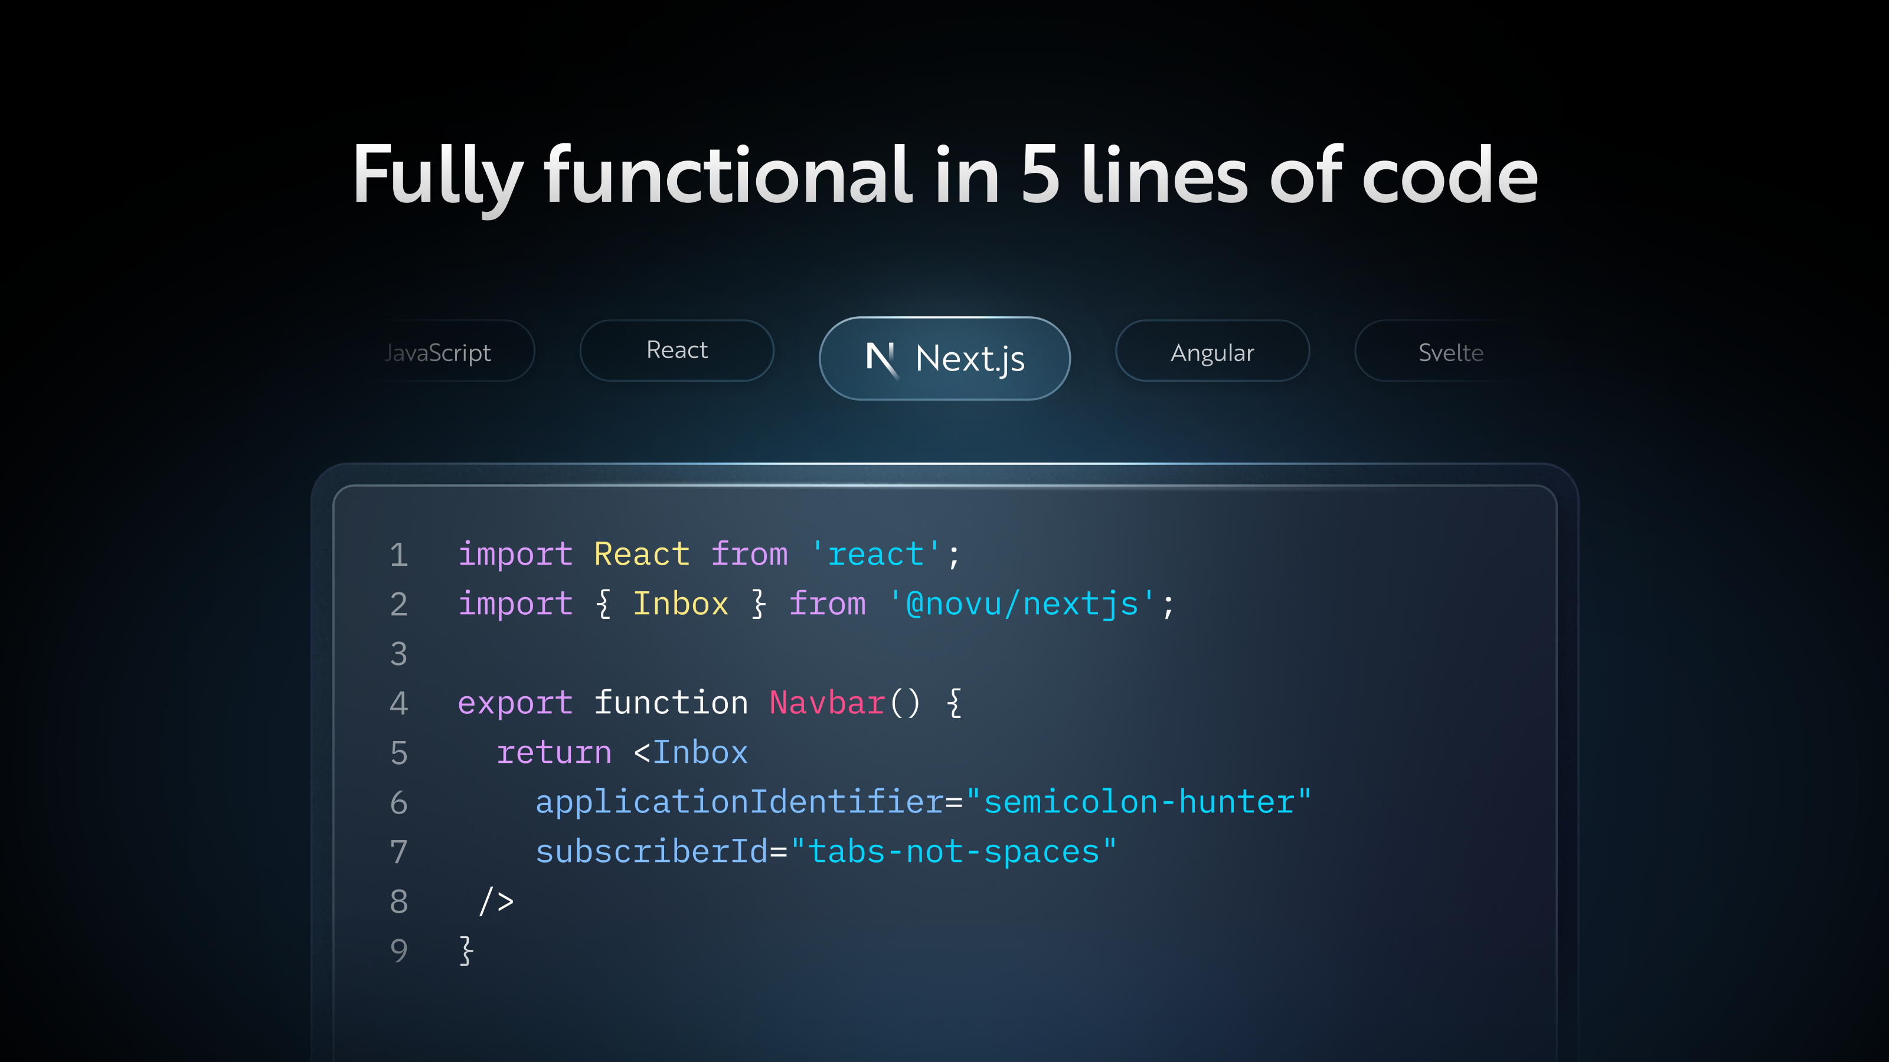Click the "semicolon-hunter" string value
This screenshot has width=1889, height=1062.
tap(1139, 802)
